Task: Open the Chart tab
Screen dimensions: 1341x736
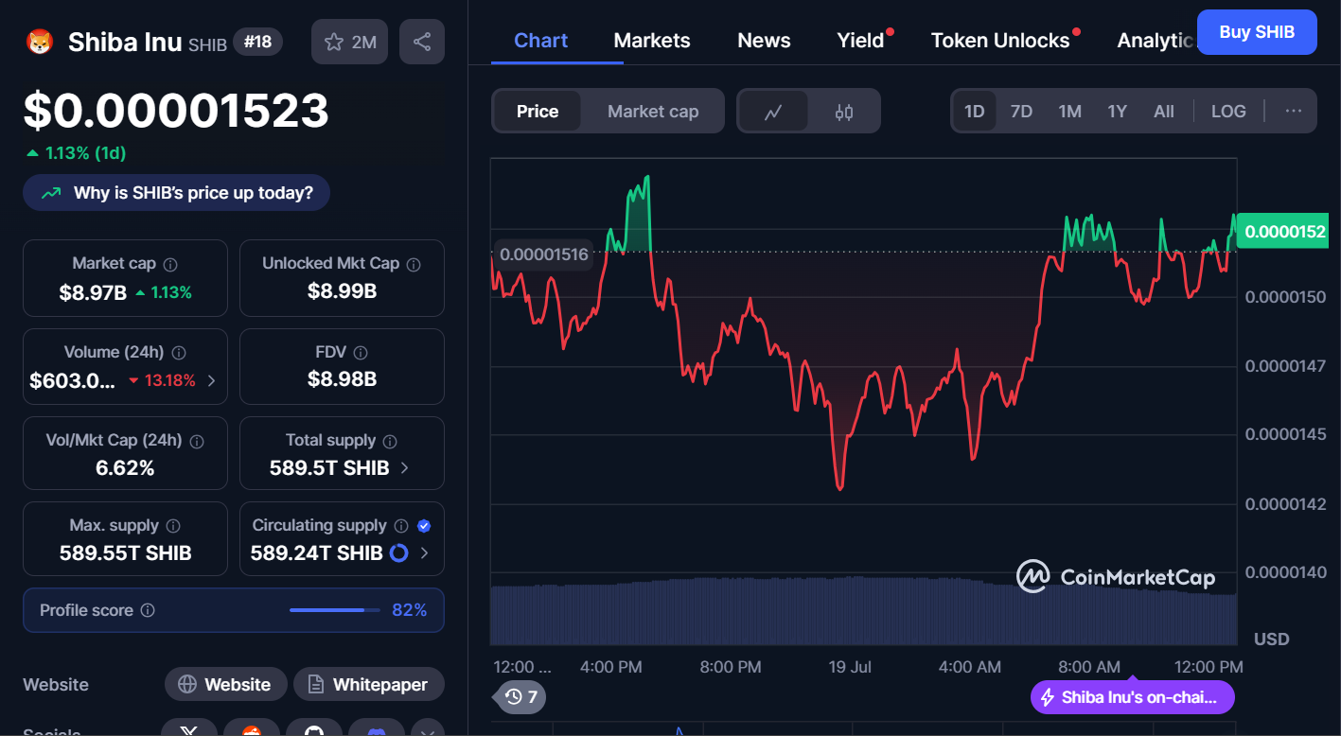Action: point(541,41)
